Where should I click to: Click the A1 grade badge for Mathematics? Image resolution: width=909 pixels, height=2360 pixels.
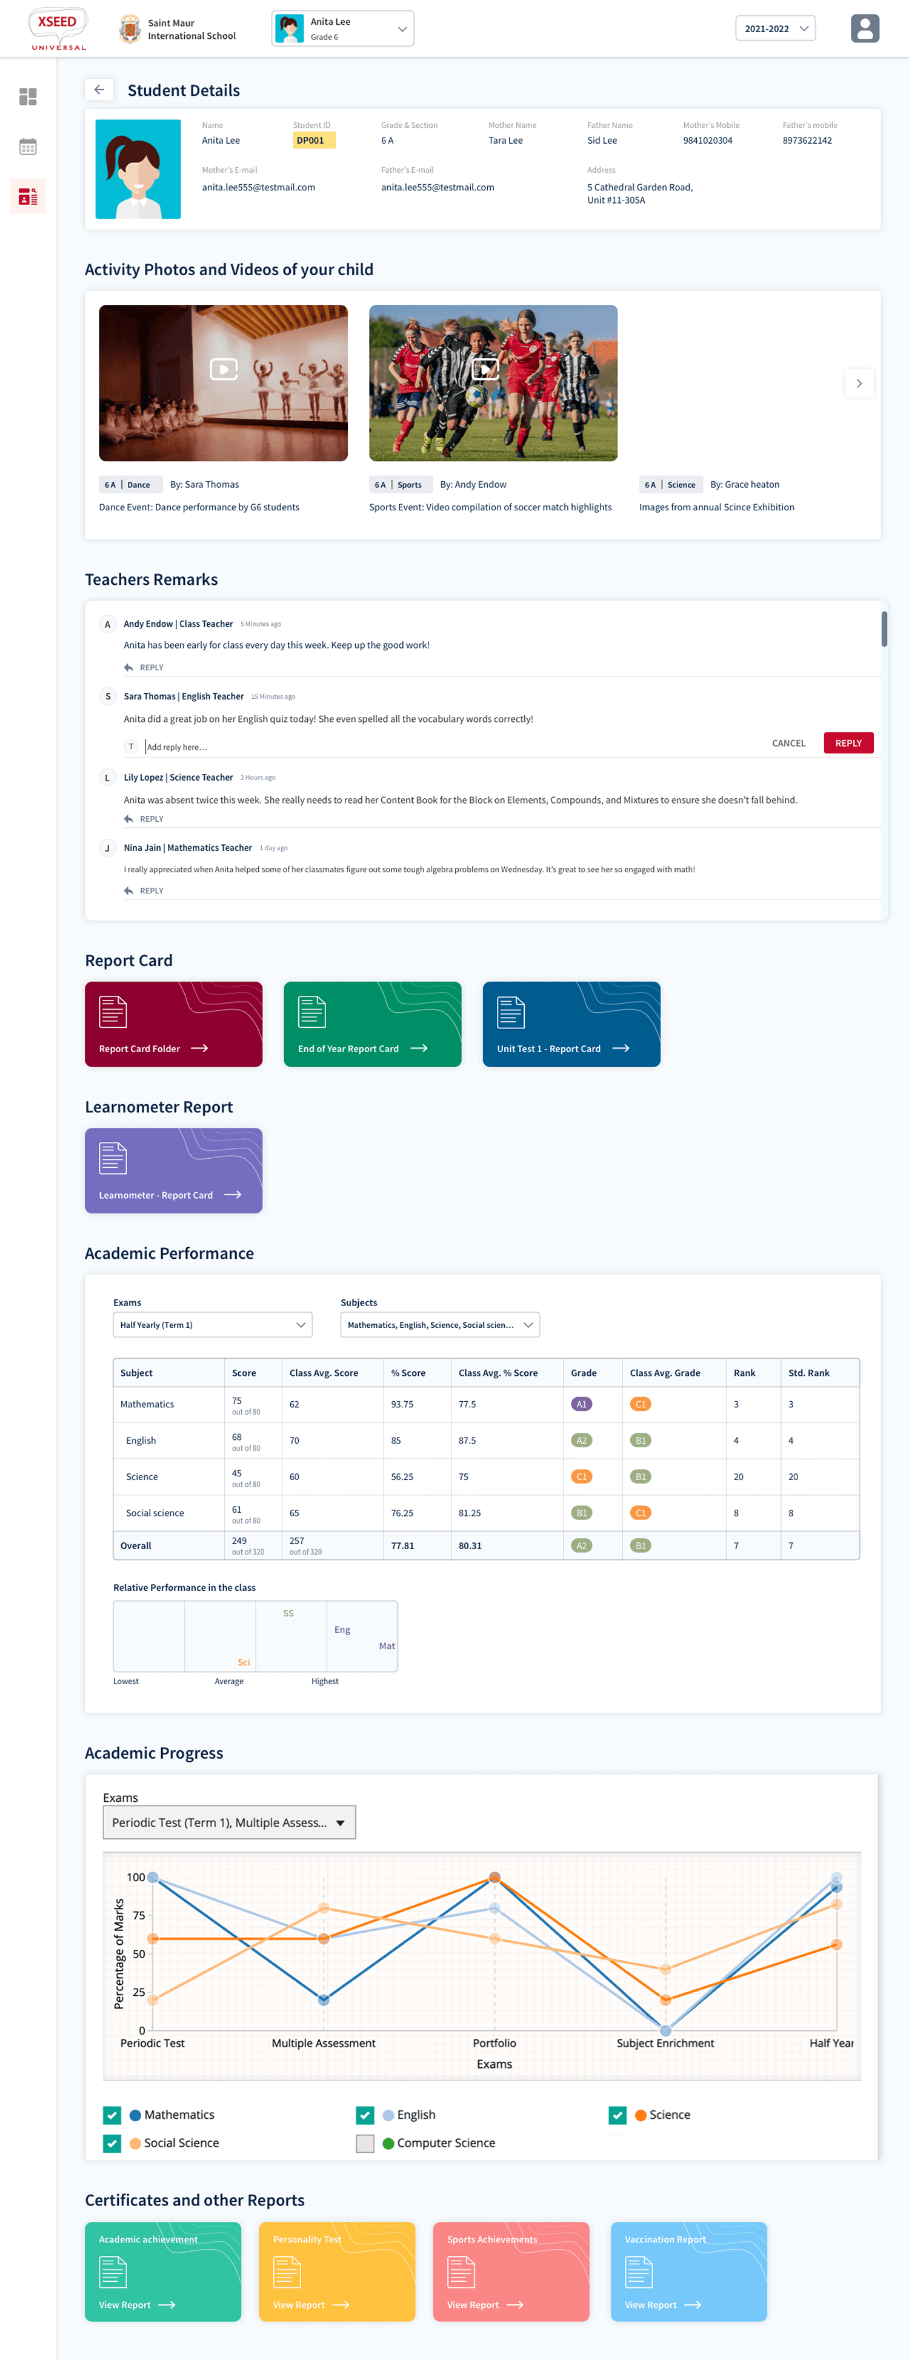coord(581,1404)
